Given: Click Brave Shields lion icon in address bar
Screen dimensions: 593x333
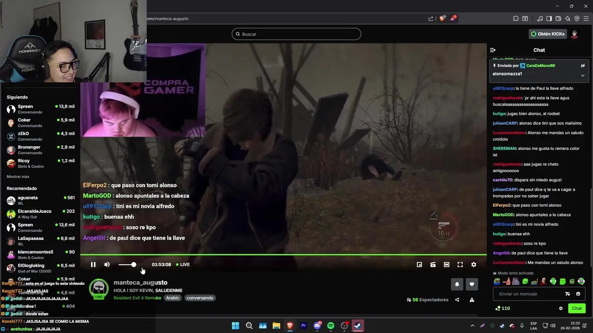Looking at the screenshot, I should (x=442, y=18).
